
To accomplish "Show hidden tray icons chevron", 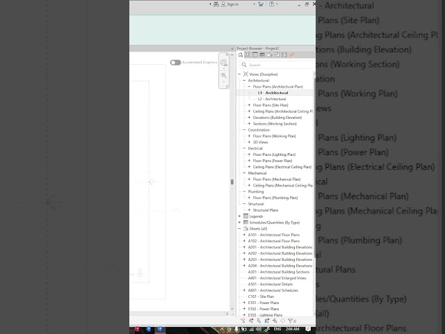I will [x=222, y=329].
